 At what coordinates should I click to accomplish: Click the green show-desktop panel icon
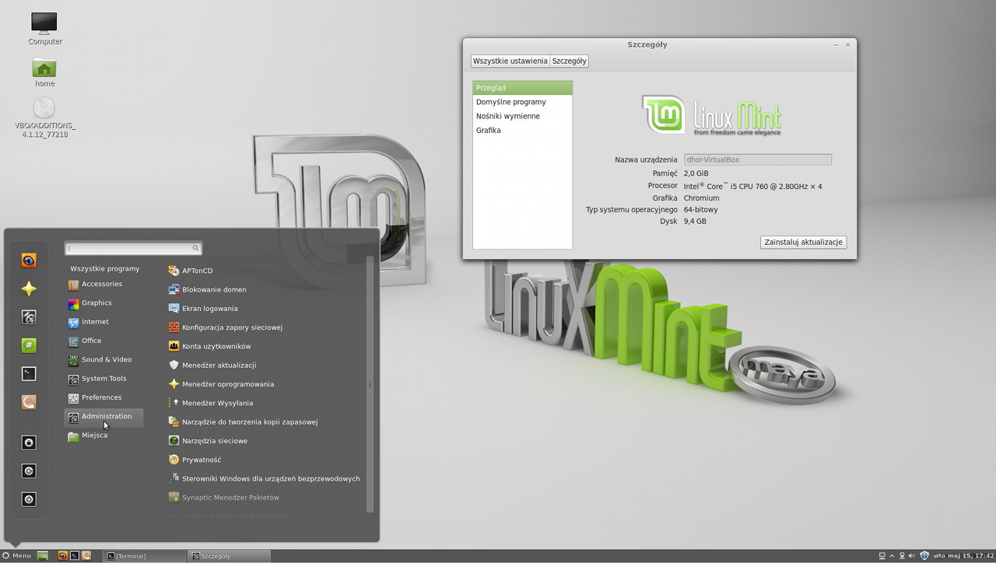(42, 556)
